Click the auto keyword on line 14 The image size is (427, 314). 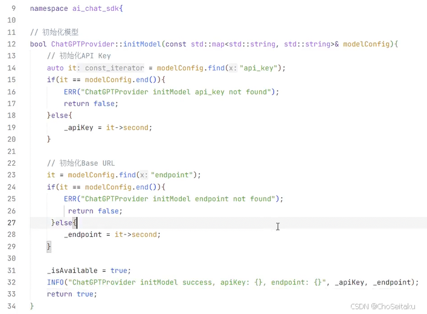point(56,68)
